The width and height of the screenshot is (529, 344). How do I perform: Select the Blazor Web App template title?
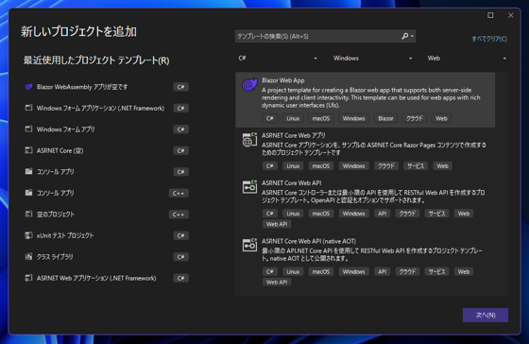pos(283,80)
